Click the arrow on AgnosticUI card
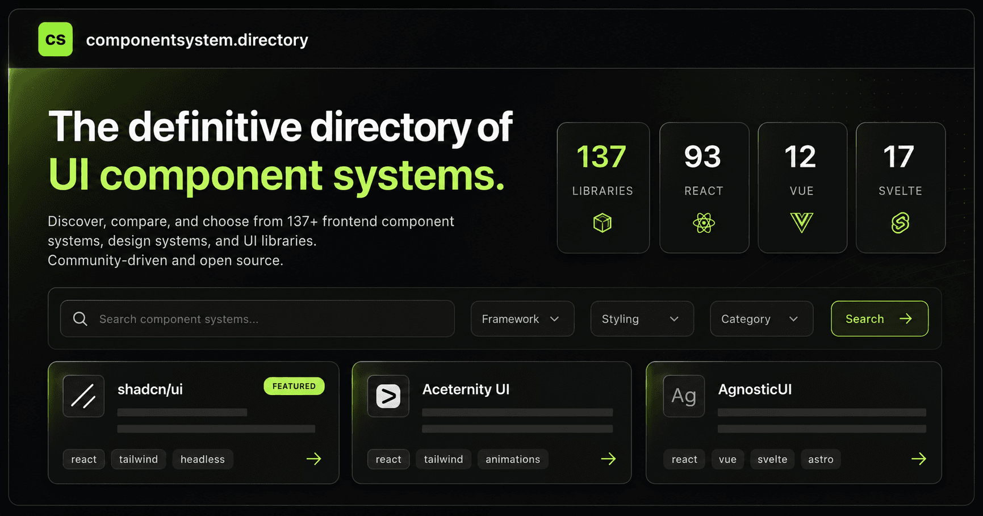This screenshot has height=516, width=983. click(919, 459)
